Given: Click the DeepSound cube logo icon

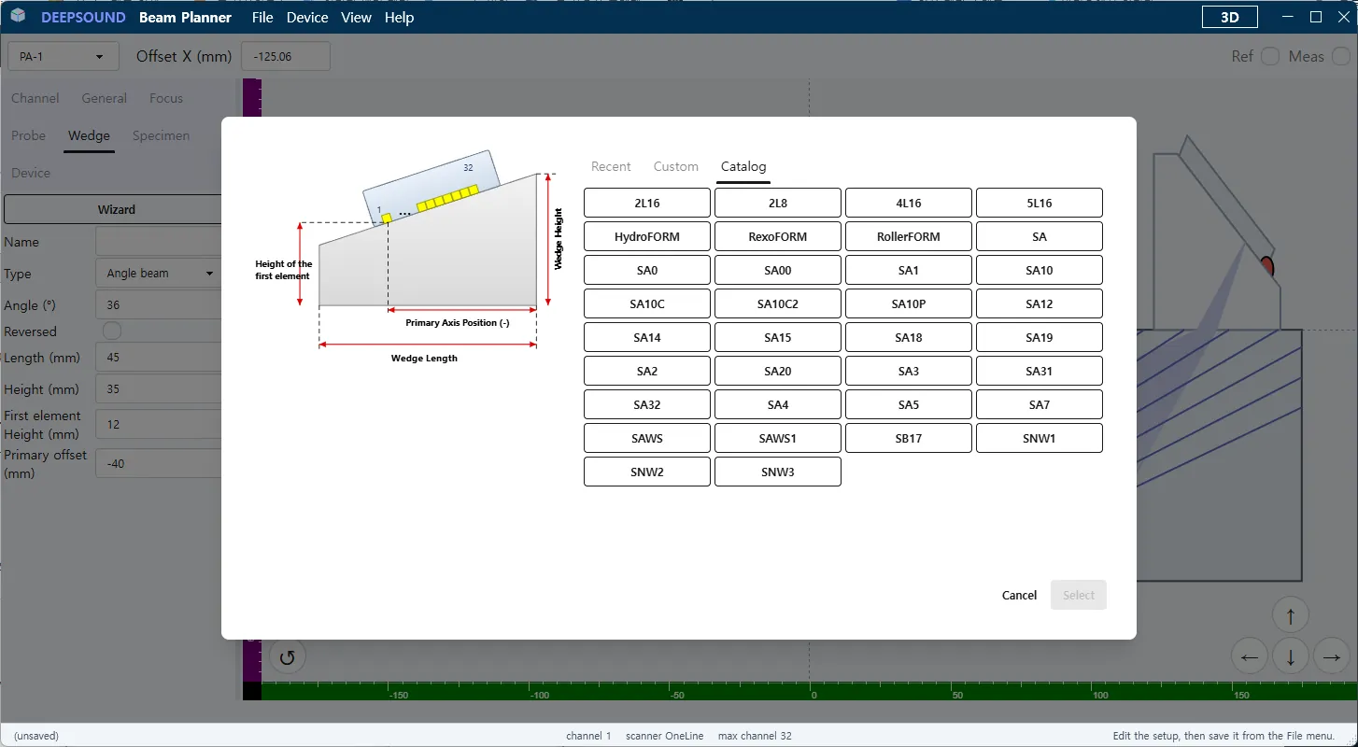Looking at the screenshot, I should tap(19, 17).
